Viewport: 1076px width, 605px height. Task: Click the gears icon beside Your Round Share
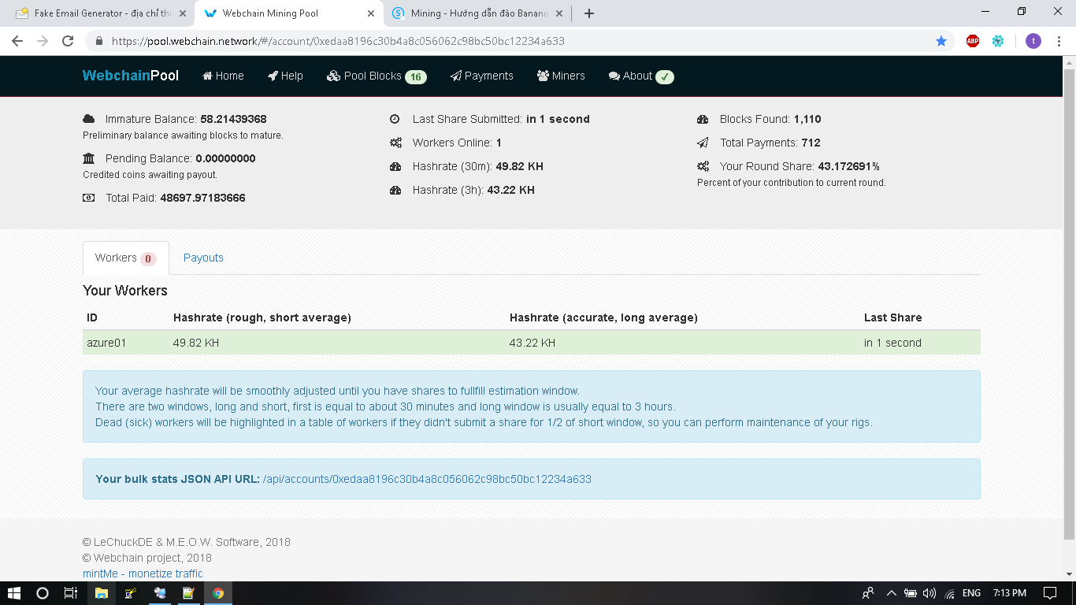pyautogui.click(x=703, y=166)
